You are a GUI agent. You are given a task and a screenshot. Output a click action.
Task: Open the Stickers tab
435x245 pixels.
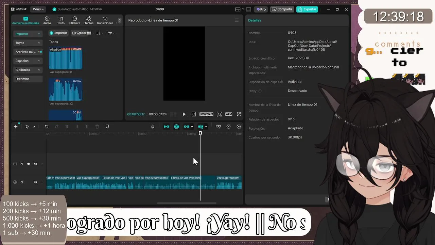pyautogui.click(x=75, y=20)
